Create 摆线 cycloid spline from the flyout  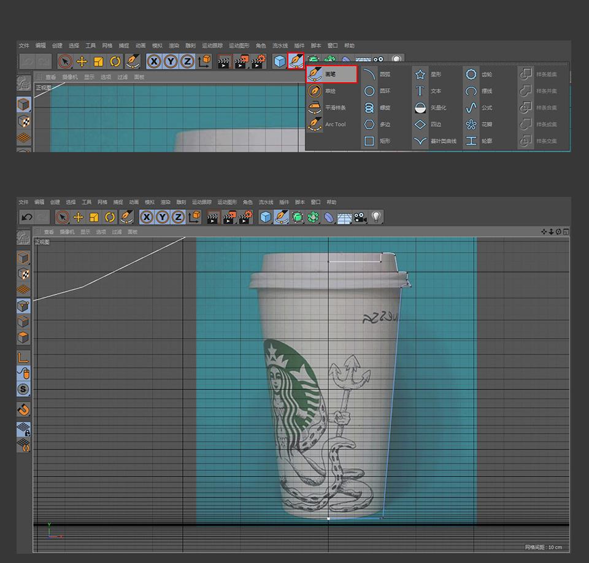click(x=479, y=91)
